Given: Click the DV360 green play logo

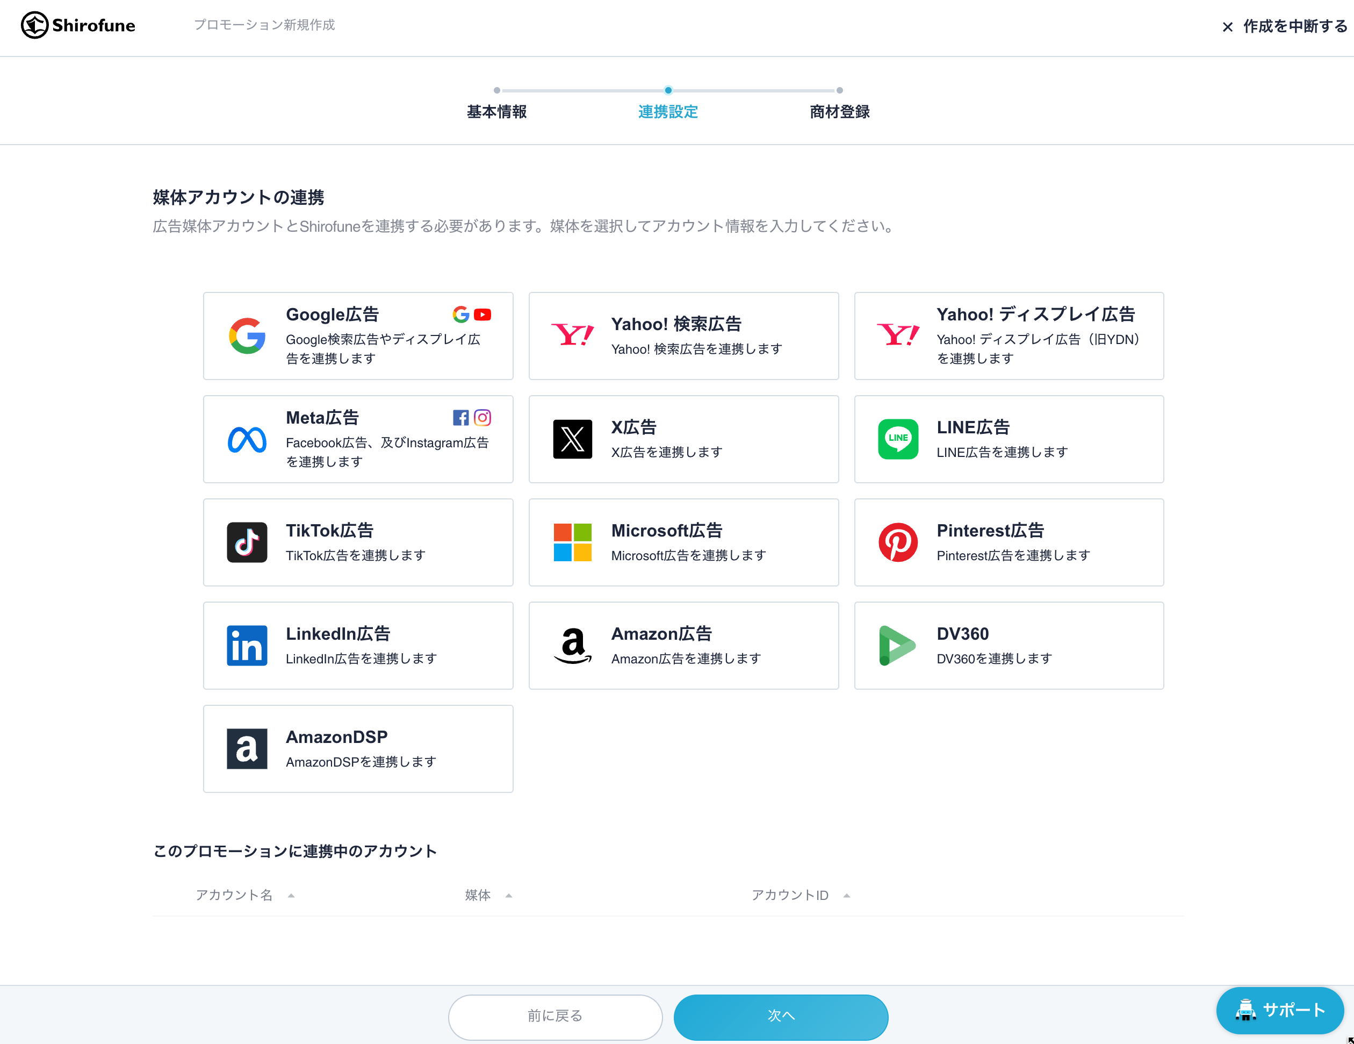Looking at the screenshot, I should [897, 646].
